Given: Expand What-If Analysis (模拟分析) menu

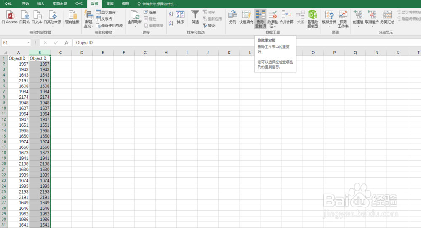Looking at the screenshot, I should (329, 26).
